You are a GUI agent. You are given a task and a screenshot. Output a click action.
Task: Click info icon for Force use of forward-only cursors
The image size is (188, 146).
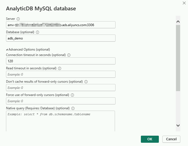coord(72,95)
